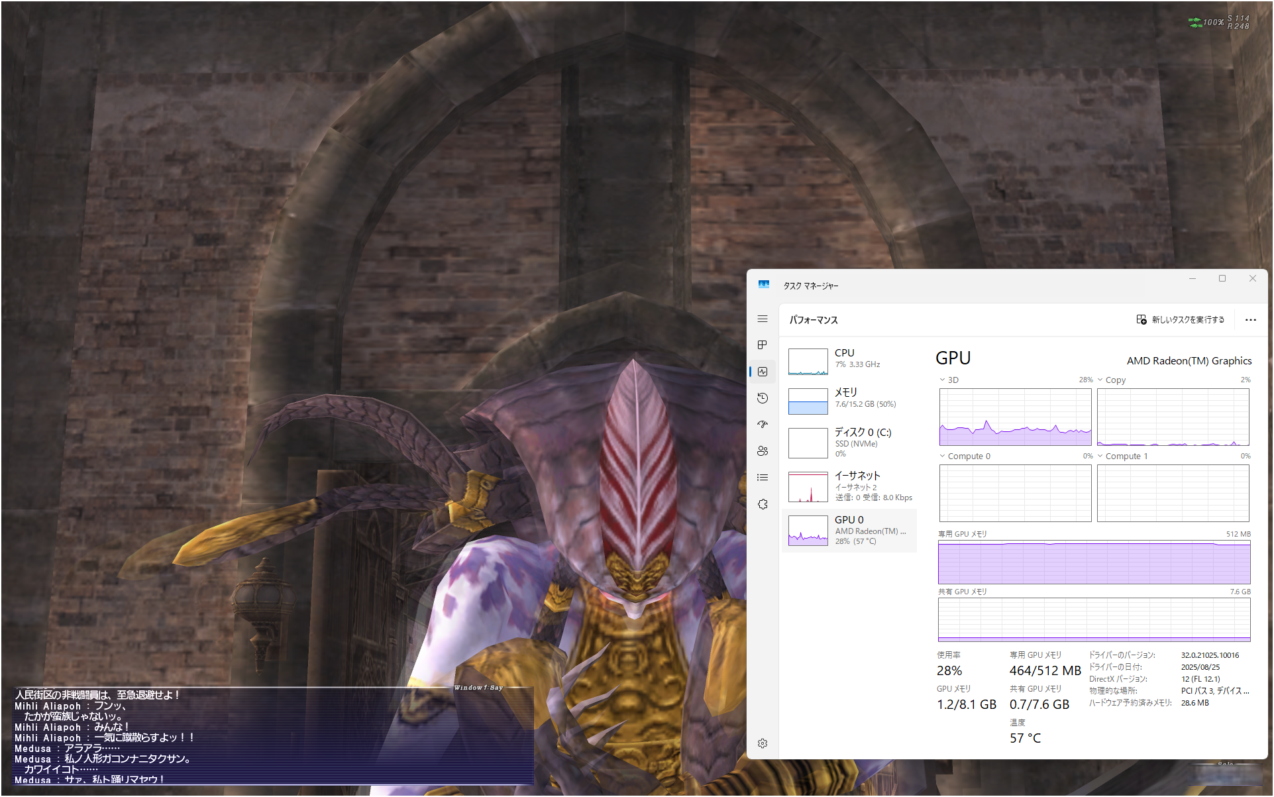This screenshot has width=1274, height=797.
Task: Click 新しいタスクを実行する button
Action: (1181, 320)
